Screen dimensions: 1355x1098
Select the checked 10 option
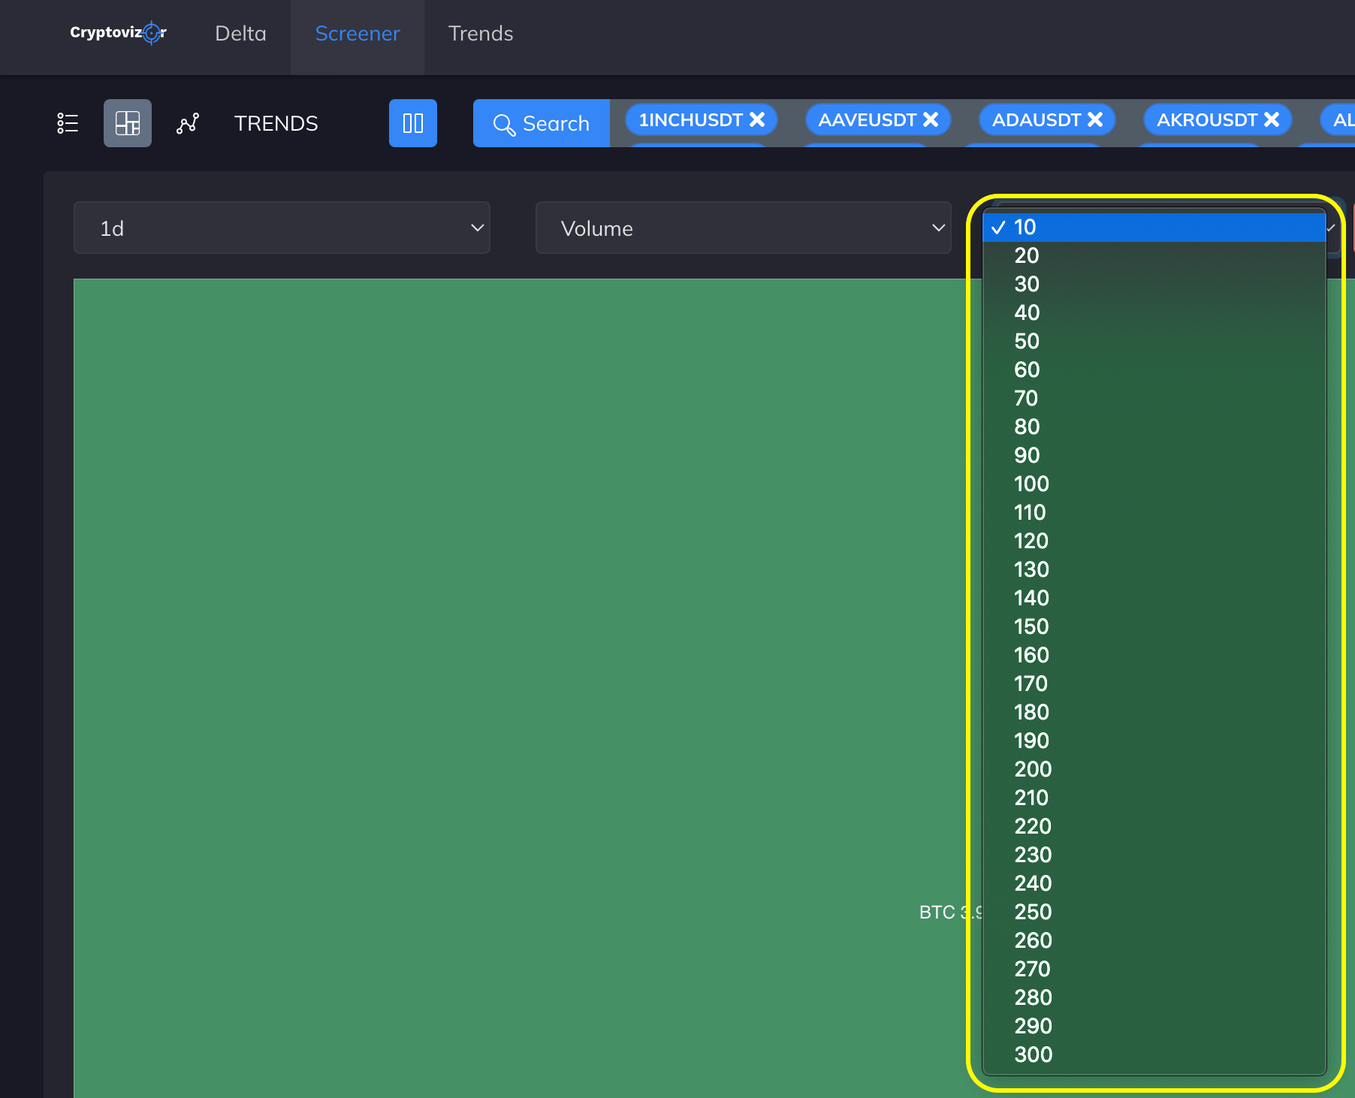pos(1154,228)
